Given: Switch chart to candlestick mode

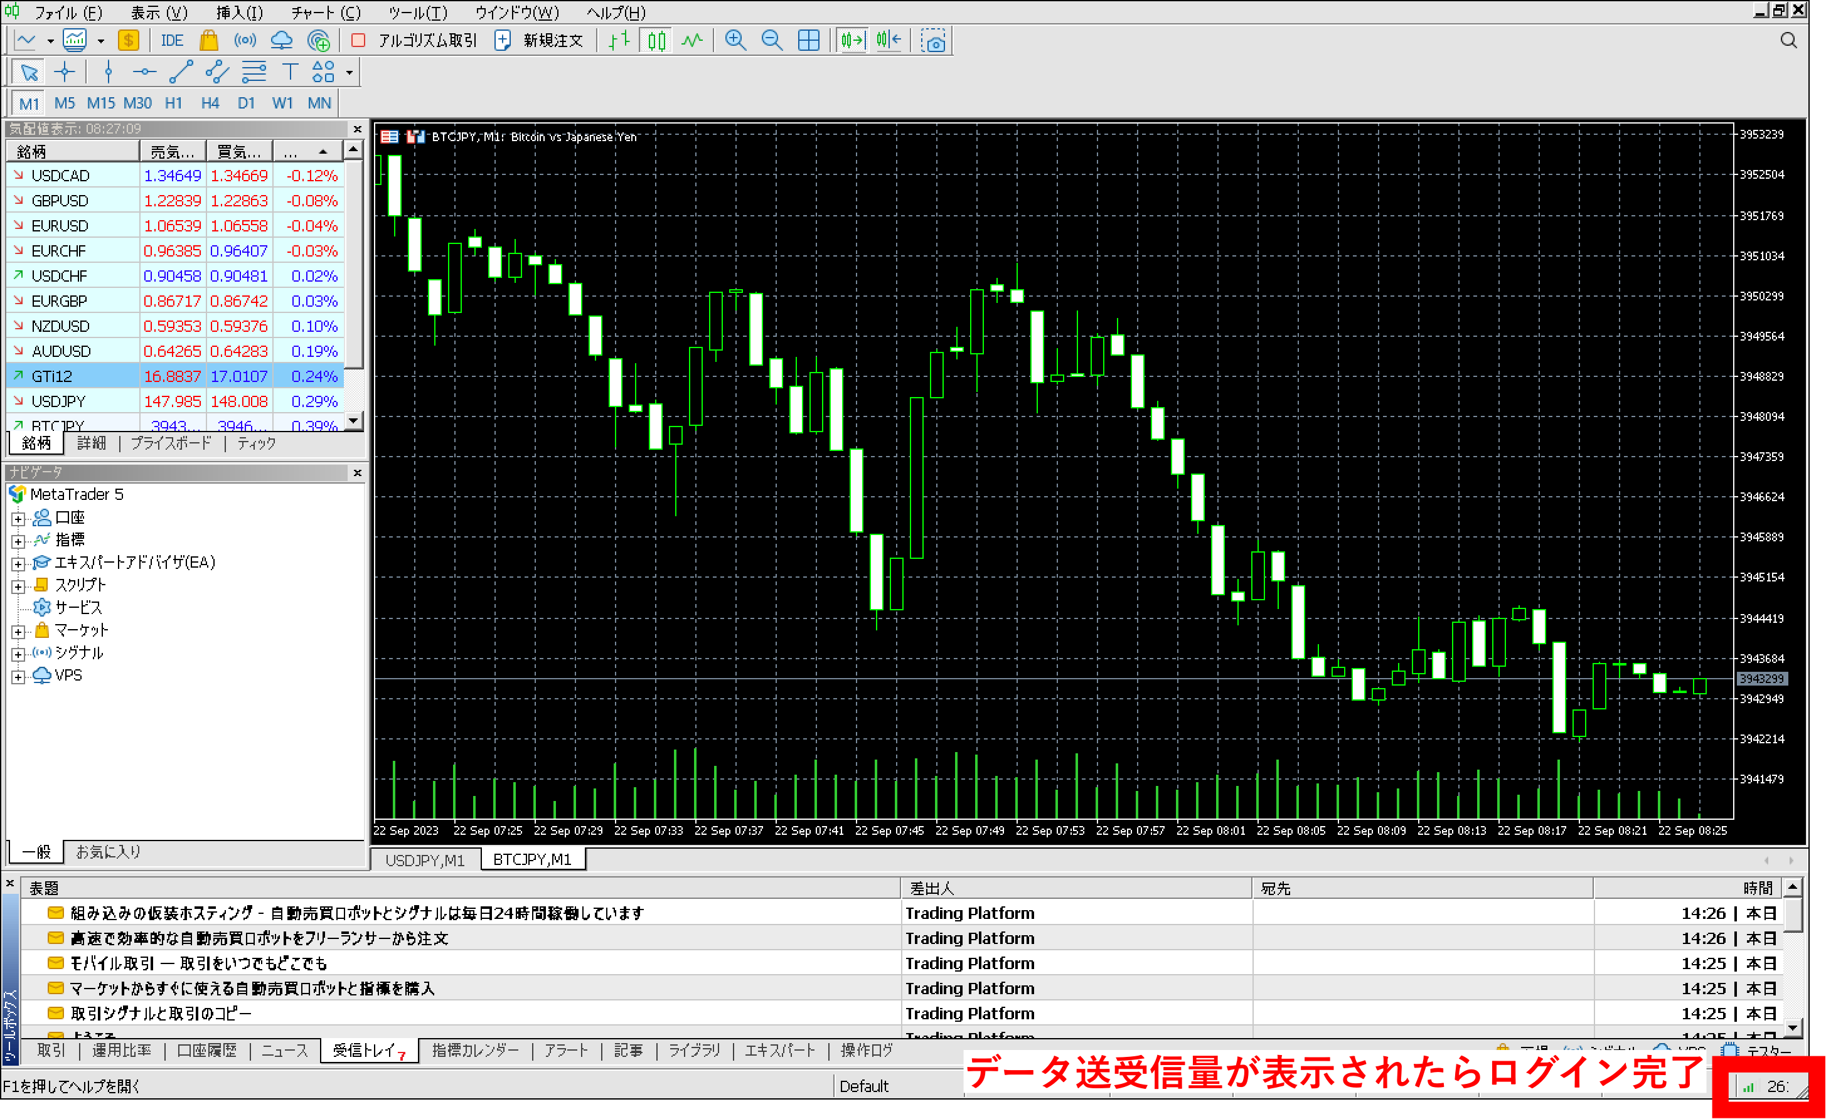Looking at the screenshot, I should click(656, 40).
